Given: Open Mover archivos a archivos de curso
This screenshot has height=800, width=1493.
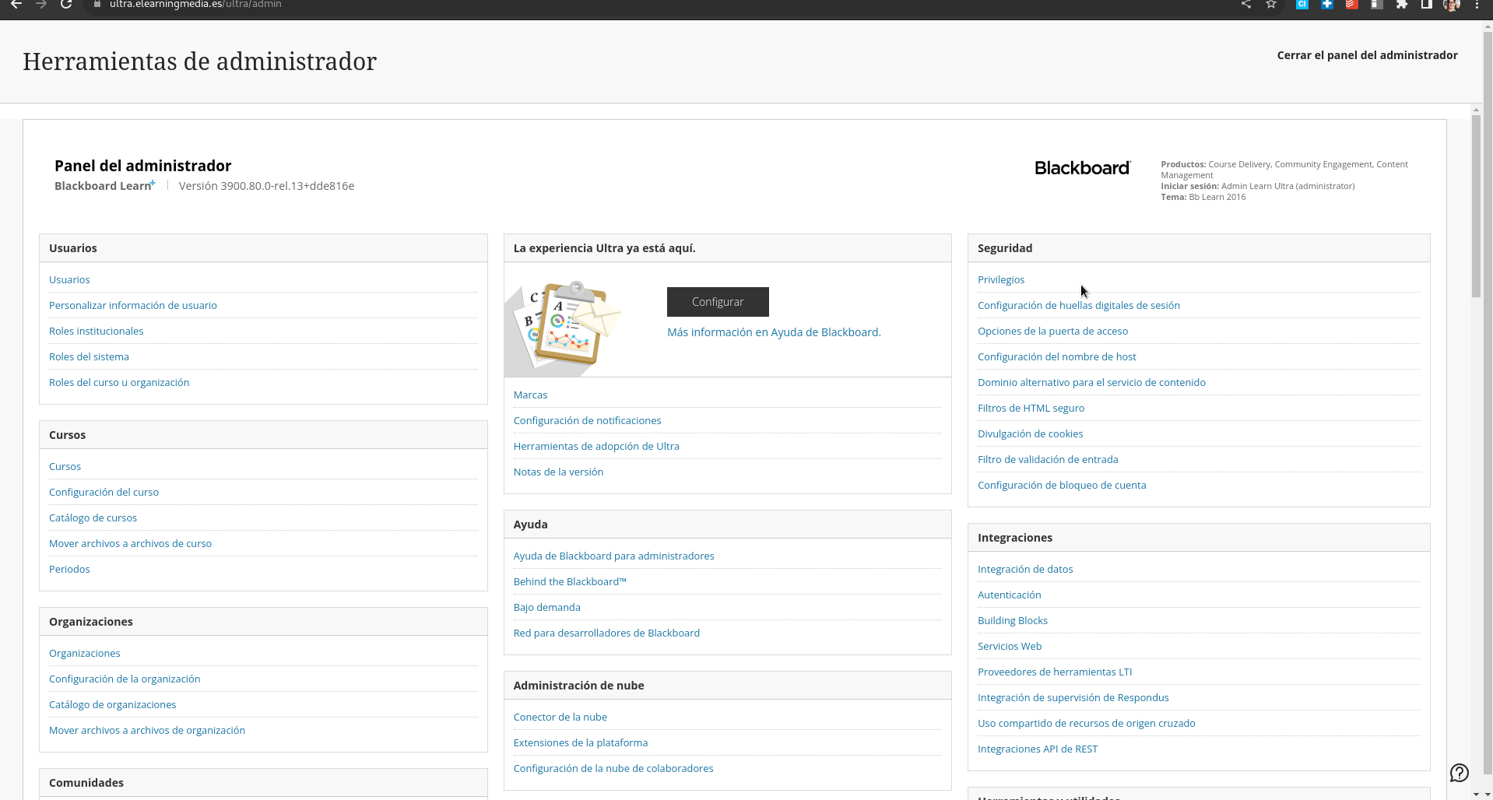Looking at the screenshot, I should [x=130, y=544].
